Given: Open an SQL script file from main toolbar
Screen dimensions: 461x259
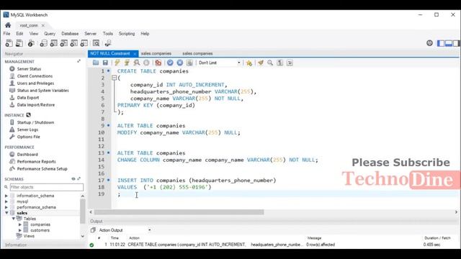Looking at the screenshot, I should coord(19,43).
